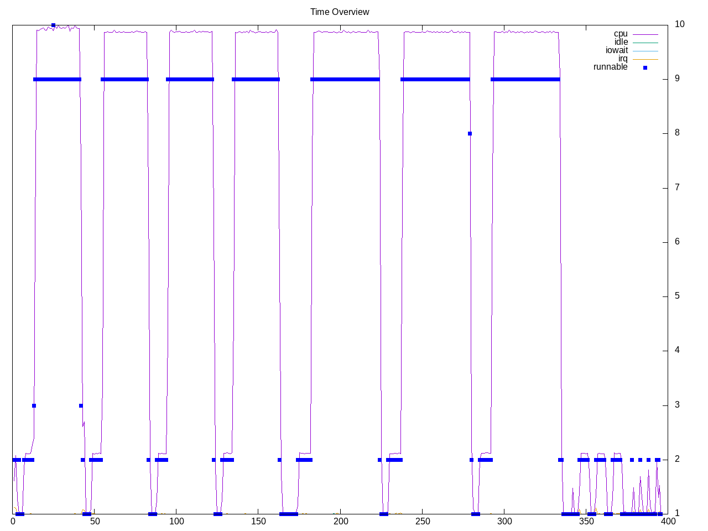The width and height of the screenshot is (708, 531).
Task: Click the "irq" legend entry text
Action: pyautogui.click(x=623, y=59)
